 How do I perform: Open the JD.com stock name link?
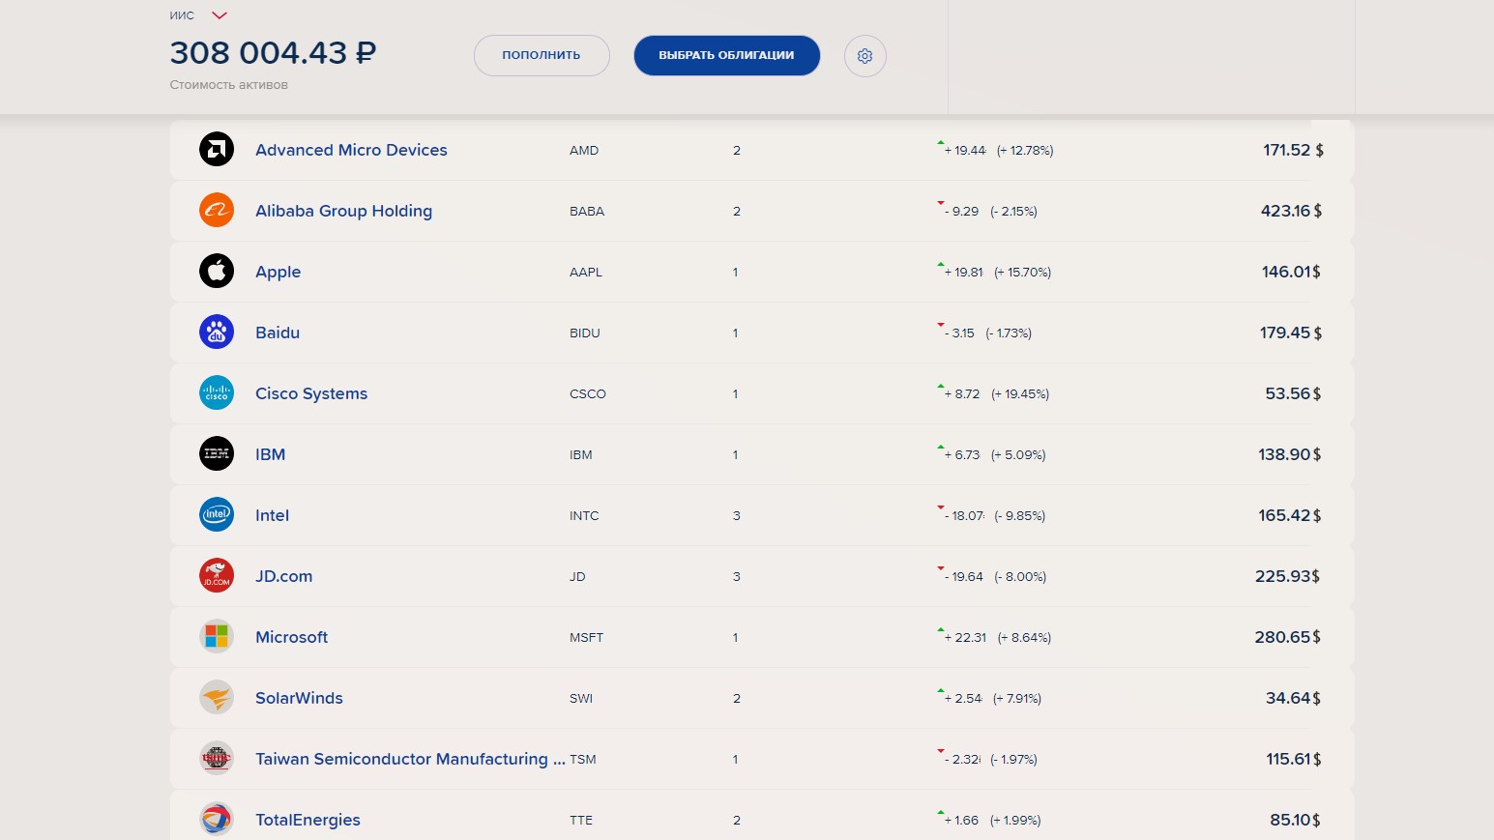(x=283, y=576)
